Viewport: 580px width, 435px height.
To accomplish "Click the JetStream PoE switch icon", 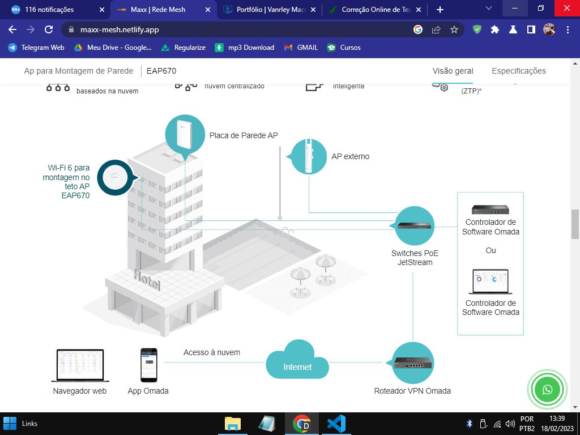I will coord(414,225).
